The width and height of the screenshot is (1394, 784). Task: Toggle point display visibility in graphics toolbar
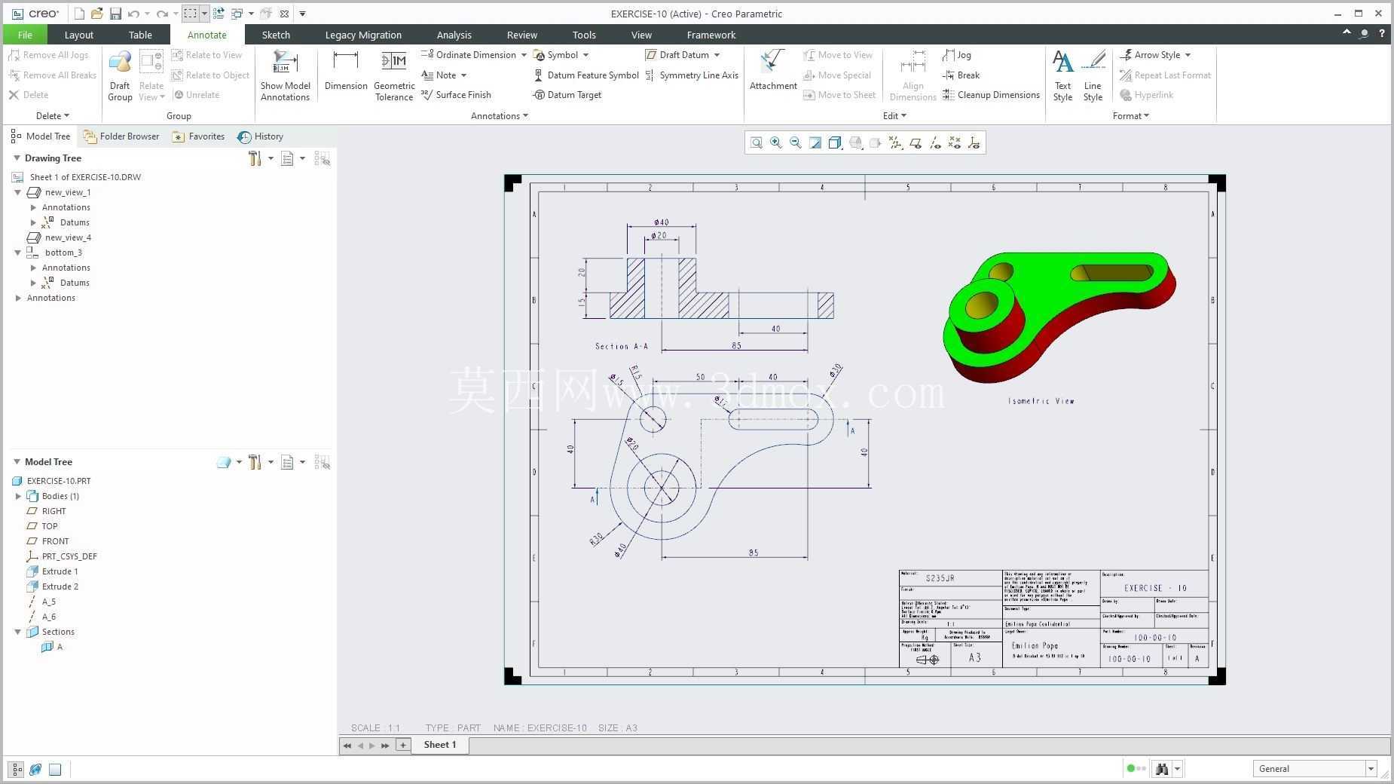954,142
